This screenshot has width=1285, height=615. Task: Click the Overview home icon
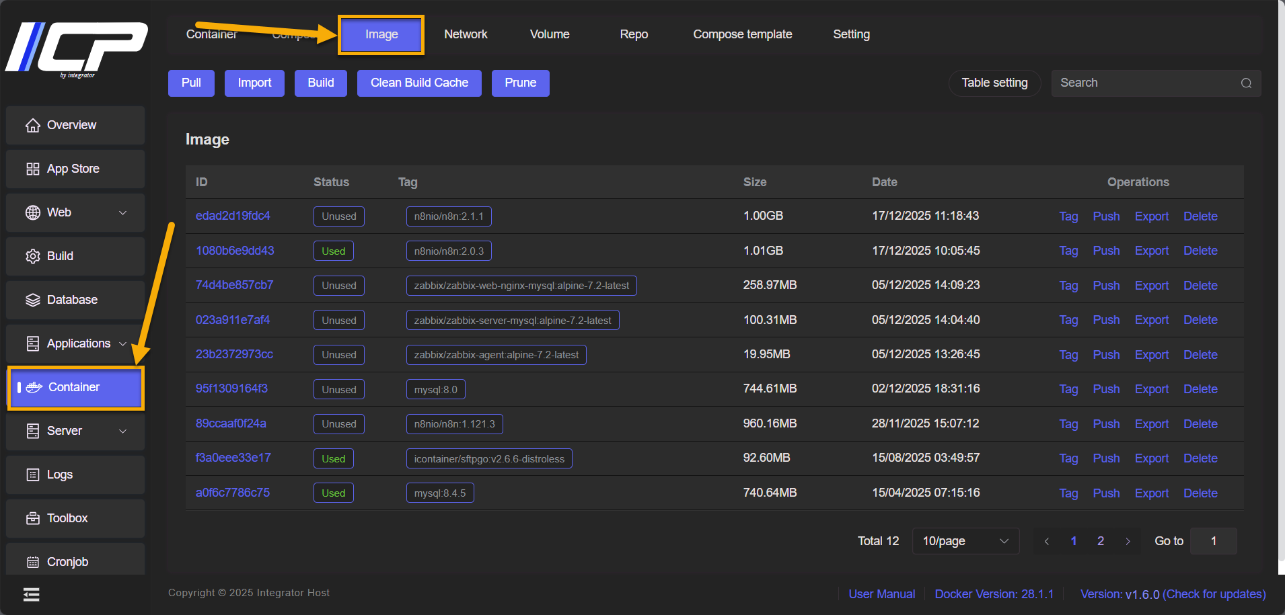coord(32,125)
